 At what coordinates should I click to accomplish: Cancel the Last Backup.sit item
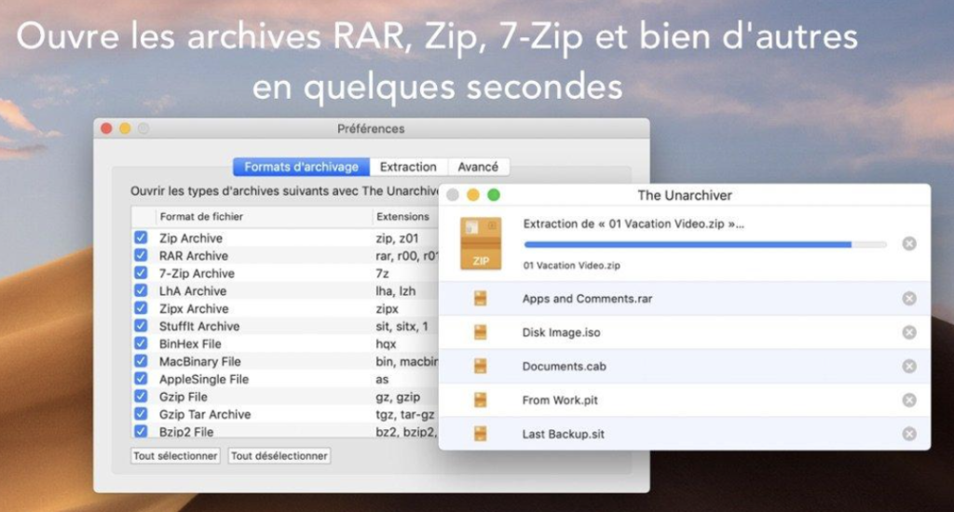coord(909,434)
